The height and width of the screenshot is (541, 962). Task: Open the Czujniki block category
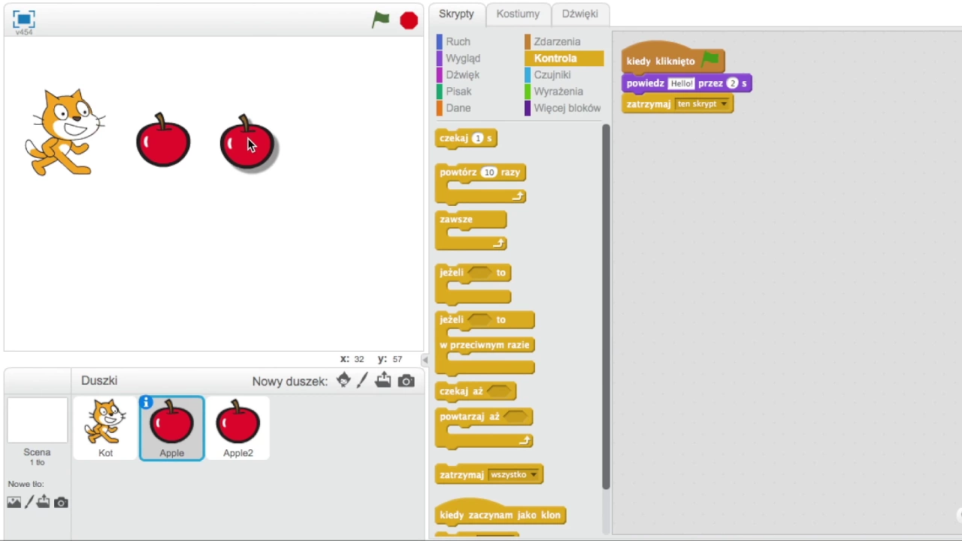click(552, 74)
